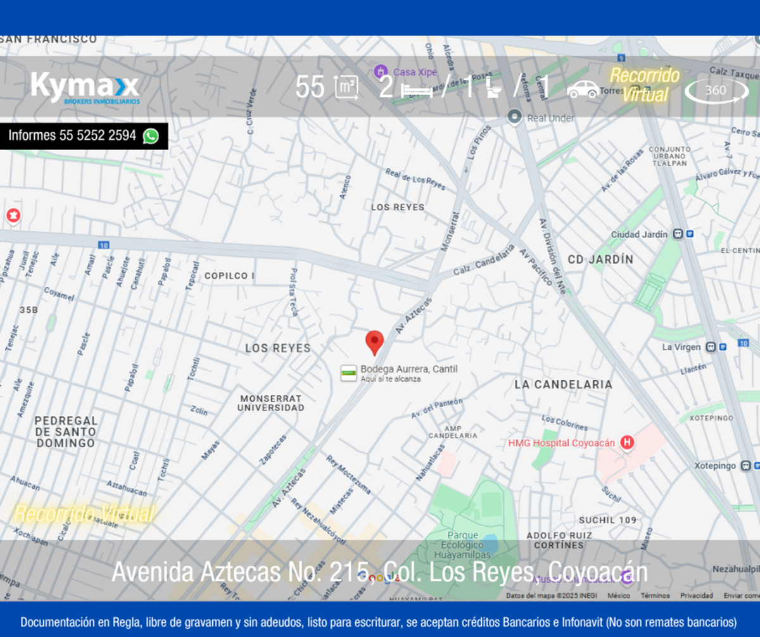Open the Términos link on the map footer
Image resolution: width=760 pixels, height=637 pixels.
655,595
